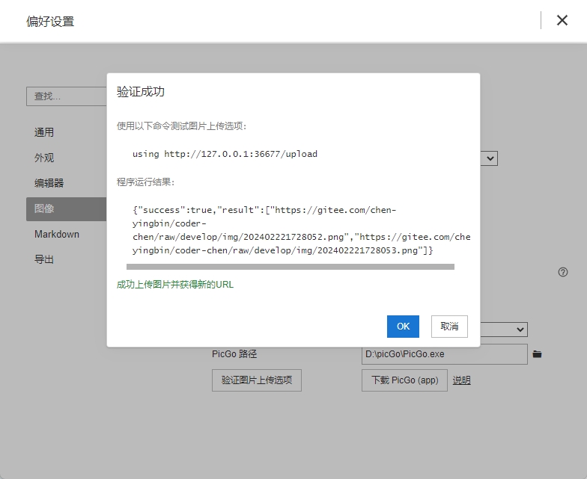Expand the upper dropdown behind the dialog
587x479 pixels.
(x=490, y=158)
